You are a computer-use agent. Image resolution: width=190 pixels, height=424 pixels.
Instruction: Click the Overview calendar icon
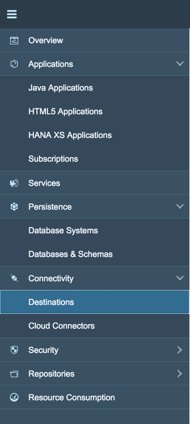click(x=14, y=40)
